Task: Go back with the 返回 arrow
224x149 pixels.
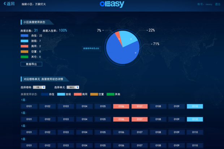Action: 9,4
